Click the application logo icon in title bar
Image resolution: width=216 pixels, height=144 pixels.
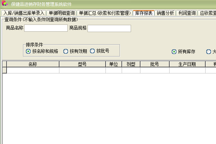(x=5, y=3)
